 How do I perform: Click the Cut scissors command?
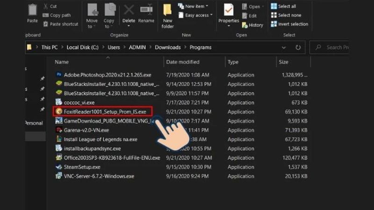pos(50,6)
